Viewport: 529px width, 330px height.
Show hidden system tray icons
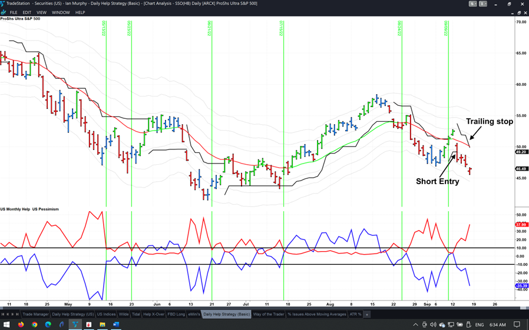[415, 325]
